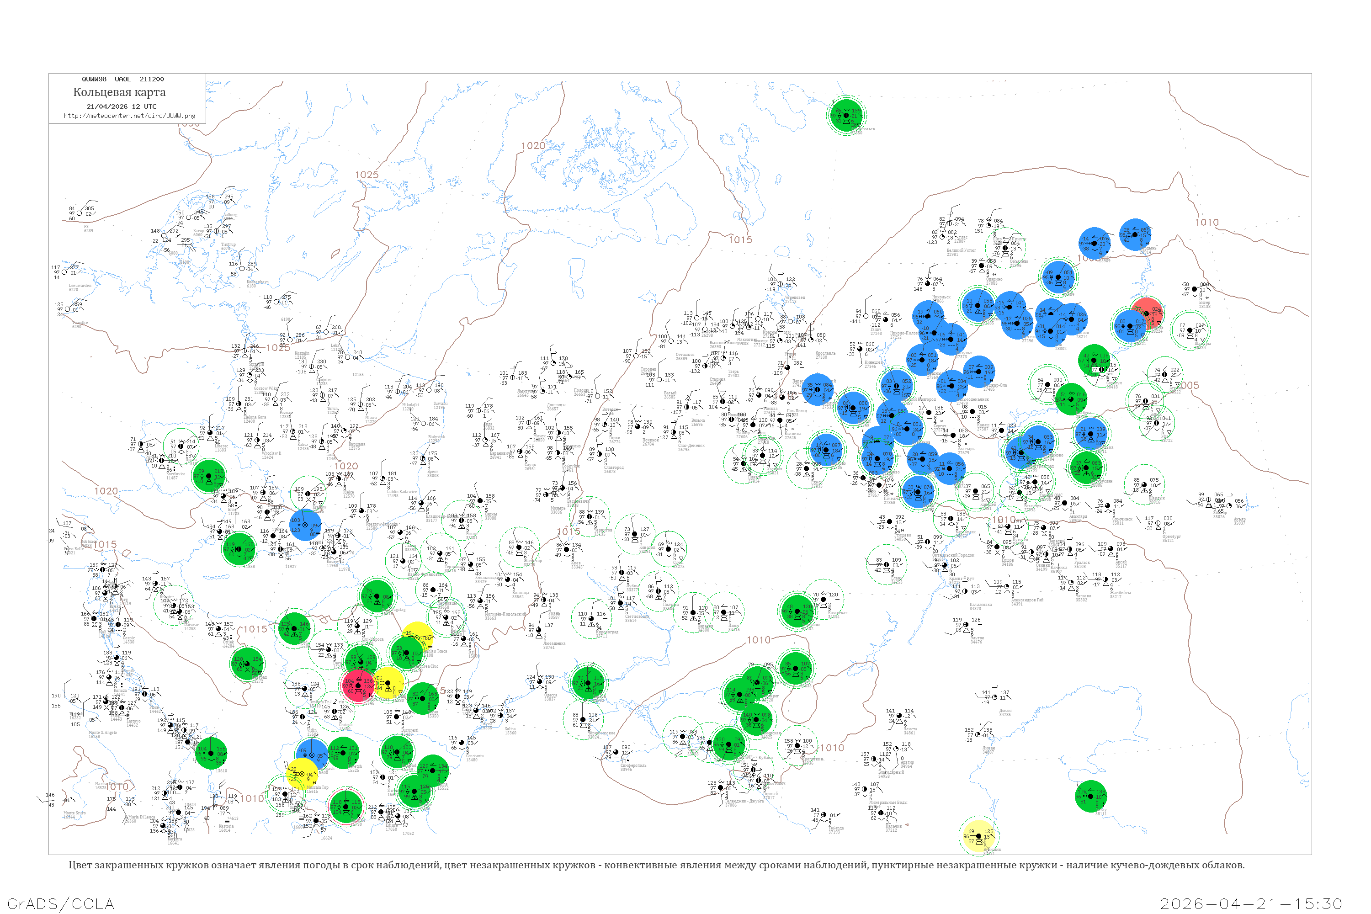The image size is (1371, 914).
Task: Click the Koebenhavn station circle
Action: [242, 269]
